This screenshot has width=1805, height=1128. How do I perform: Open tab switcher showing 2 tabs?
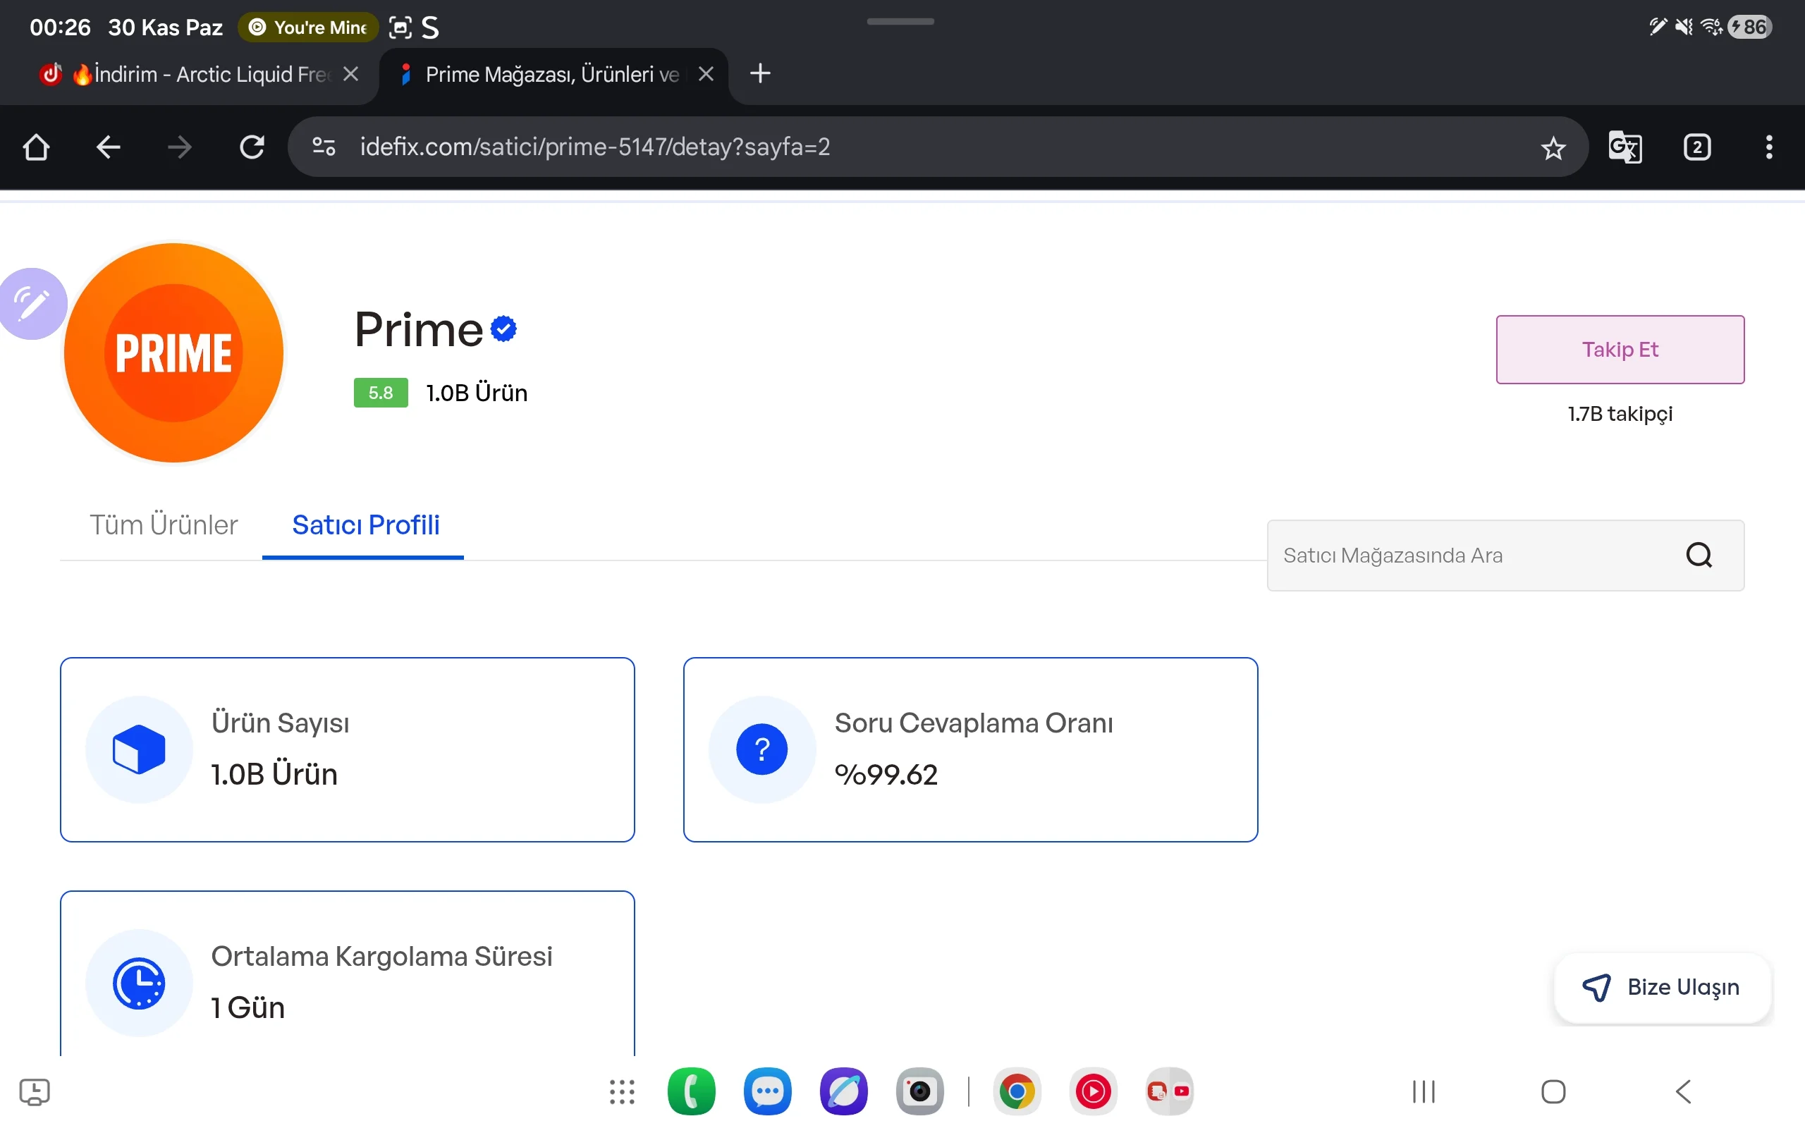(1697, 147)
